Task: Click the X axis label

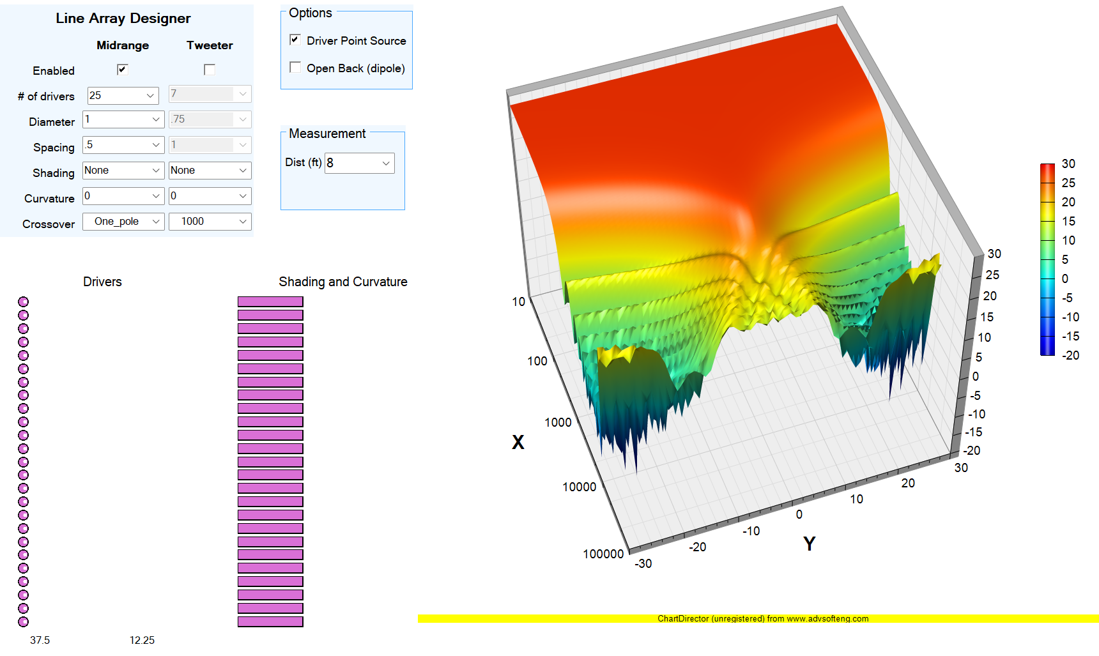Action: click(x=518, y=442)
